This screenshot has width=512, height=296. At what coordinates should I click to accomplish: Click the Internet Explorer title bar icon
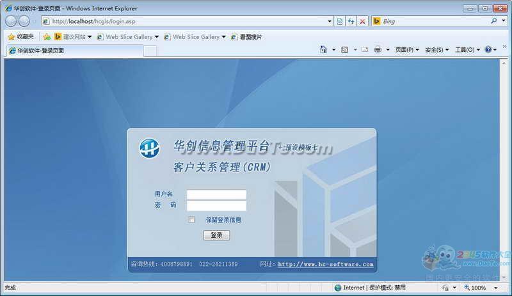(x=8, y=8)
